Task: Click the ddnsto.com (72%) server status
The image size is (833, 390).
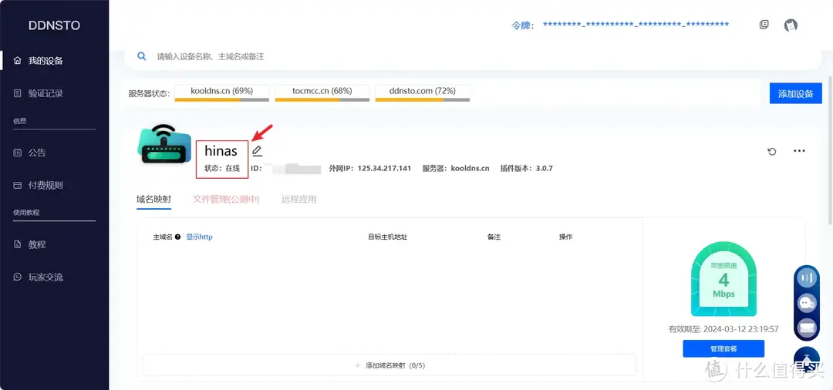Action: click(423, 92)
